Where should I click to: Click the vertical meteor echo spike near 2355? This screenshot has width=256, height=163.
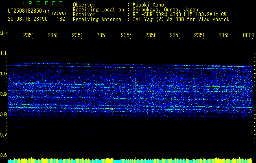pyautogui.click(x=136, y=84)
